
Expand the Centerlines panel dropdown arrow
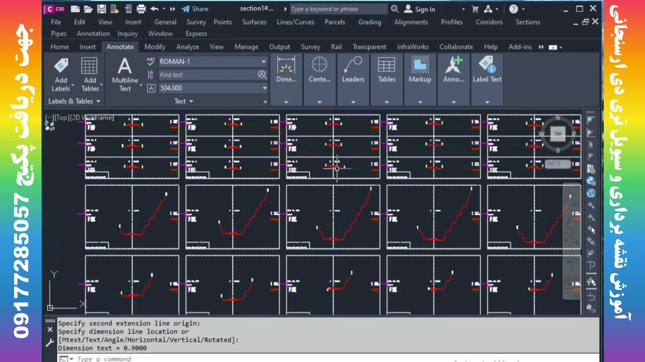(319, 102)
